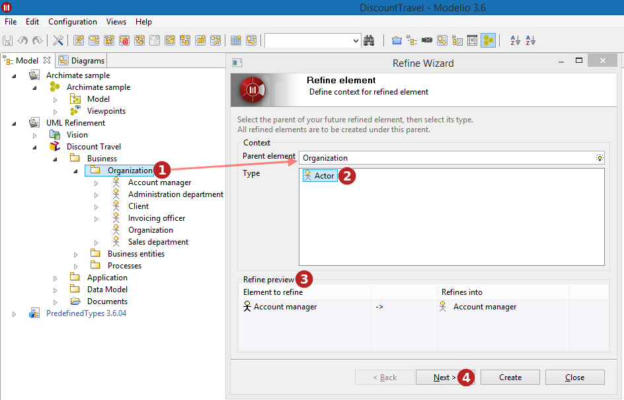Click the Refine Wizard title bar icon

point(237,63)
